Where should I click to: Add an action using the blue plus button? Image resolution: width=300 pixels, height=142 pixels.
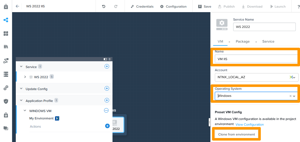pyautogui.click(x=107, y=126)
